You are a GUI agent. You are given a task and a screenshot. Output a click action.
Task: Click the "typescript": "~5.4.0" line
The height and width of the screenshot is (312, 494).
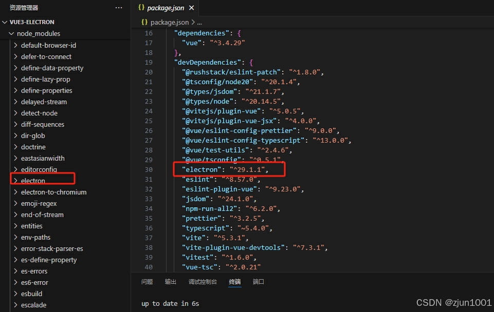pyautogui.click(x=227, y=228)
